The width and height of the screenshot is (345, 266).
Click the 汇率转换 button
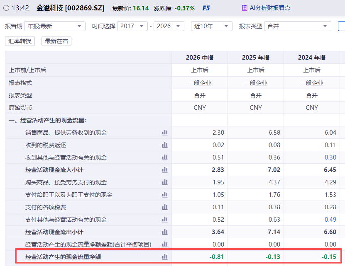20,41
